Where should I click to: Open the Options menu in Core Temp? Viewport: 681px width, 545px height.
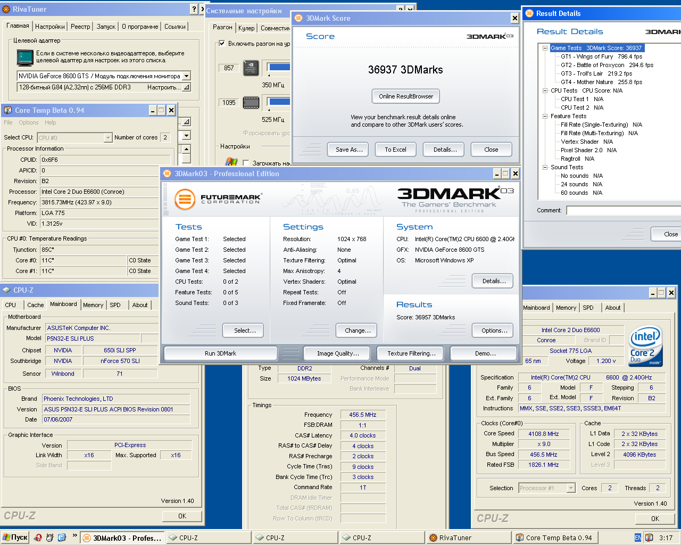[x=29, y=122]
